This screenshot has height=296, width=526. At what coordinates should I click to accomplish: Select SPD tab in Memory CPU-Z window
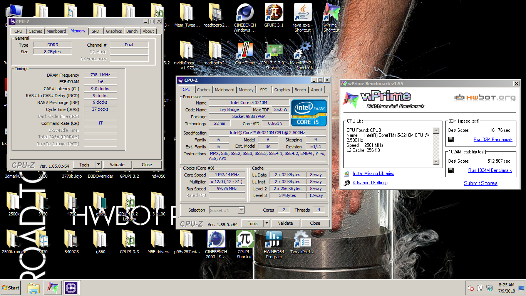click(95, 31)
